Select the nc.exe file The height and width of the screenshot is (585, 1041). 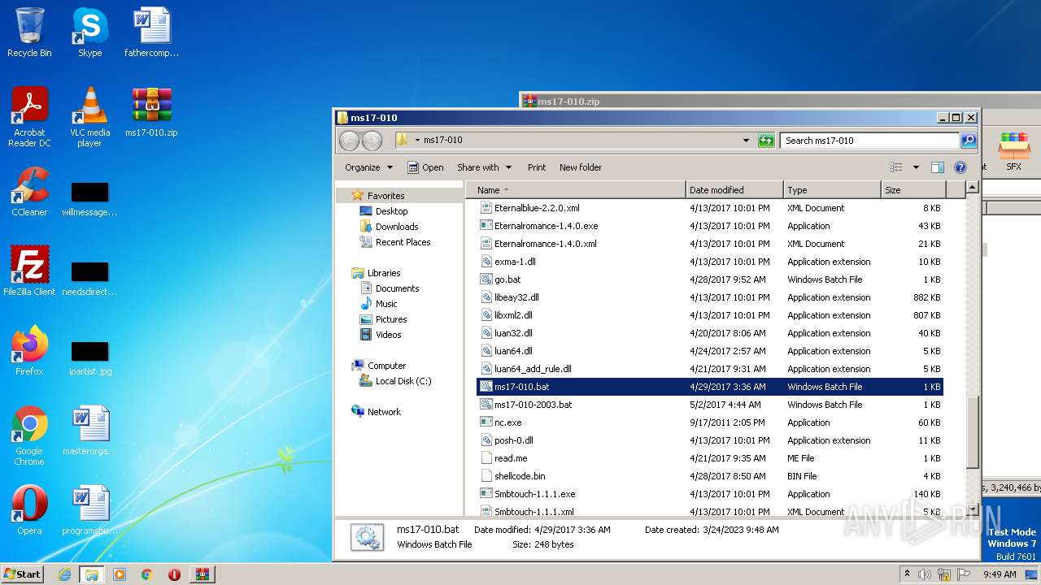708,422
